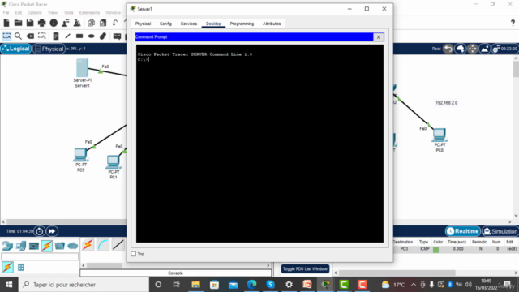Image resolution: width=519 pixels, height=292 pixels.
Task: Pick the Place Note tool
Action: tap(56, 36)
